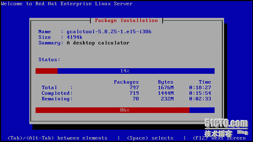
Task: Click the Packages column header
Action: tap(126, 82)
